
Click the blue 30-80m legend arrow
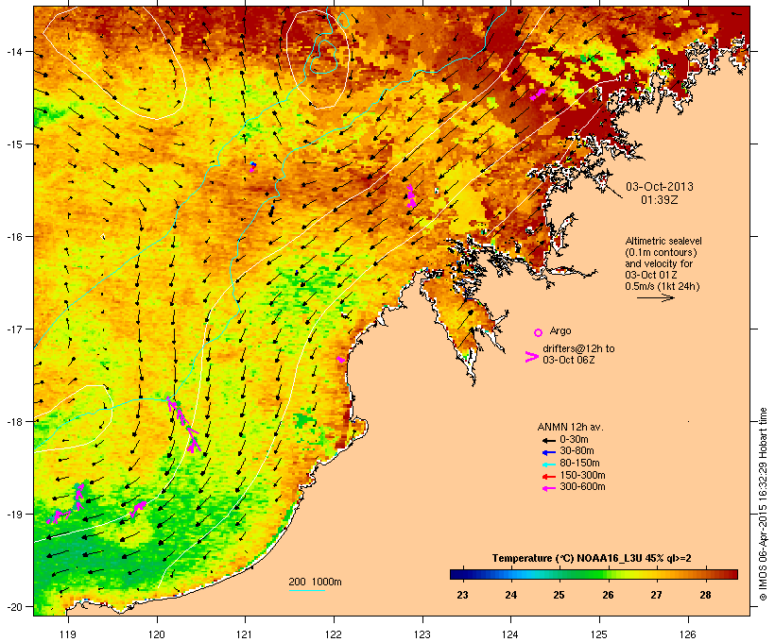[548, 452]
